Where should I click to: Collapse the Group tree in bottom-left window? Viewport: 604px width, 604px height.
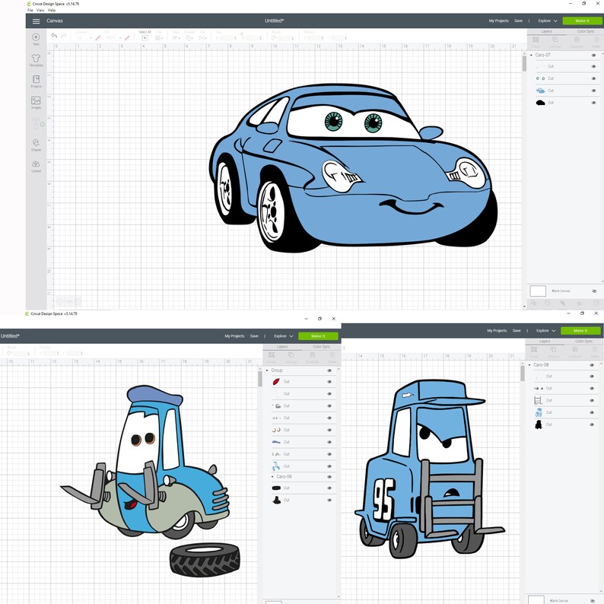pos(267,370)
